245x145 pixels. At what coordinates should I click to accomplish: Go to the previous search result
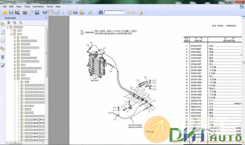[x=128, y=13]
